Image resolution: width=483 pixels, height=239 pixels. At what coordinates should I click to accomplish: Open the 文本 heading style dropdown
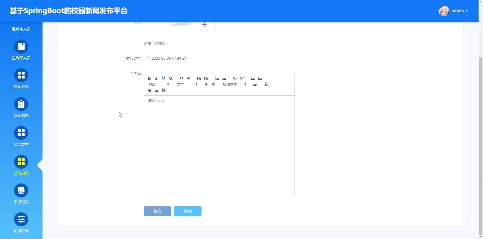pyautogui.click(x=187, y=84)
